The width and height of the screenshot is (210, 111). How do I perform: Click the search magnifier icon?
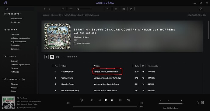click(7, 9)
